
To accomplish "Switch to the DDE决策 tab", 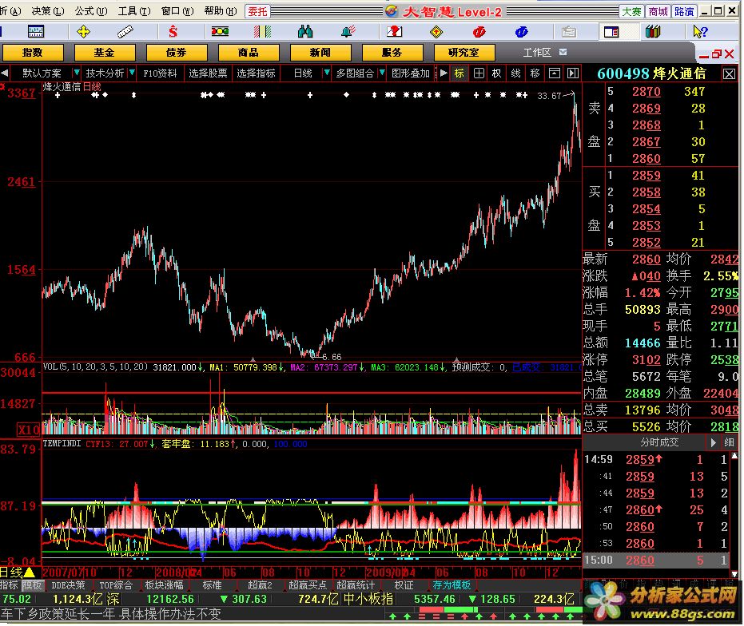I will point(68,585).
